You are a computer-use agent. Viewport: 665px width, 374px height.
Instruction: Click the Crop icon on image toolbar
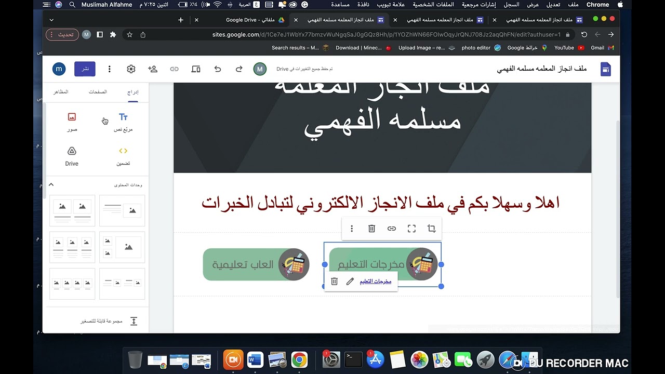point(431,229)
